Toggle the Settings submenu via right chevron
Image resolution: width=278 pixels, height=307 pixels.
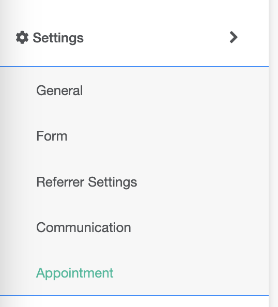pyautogui.click(x=234, y=37)
